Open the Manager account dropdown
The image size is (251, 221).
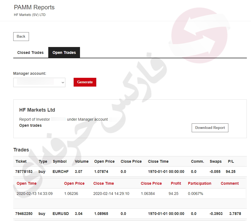tap(39, 82)
